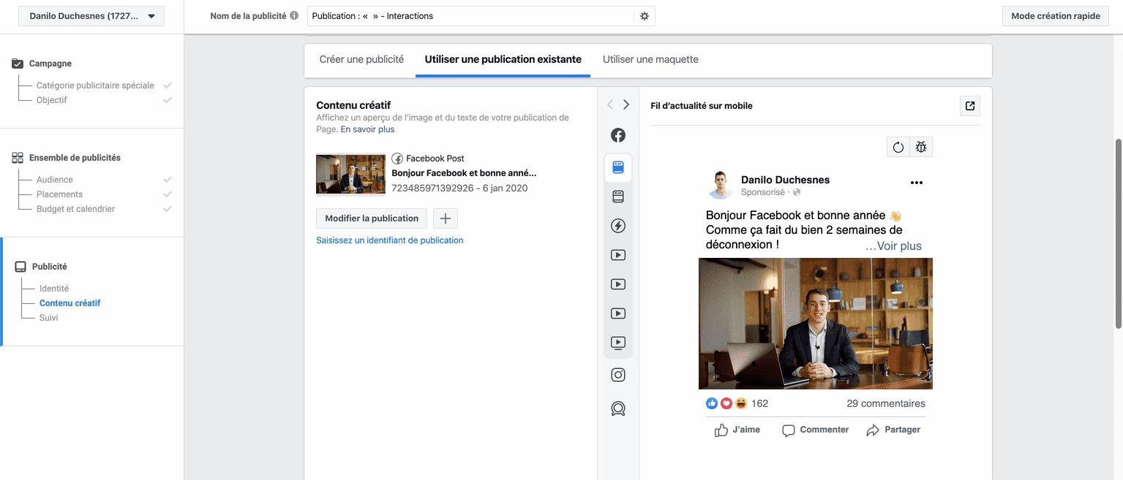This screenshot has width=1123, height=480.
Task: Click the Nom de la publicité text field
Action: 468,16
